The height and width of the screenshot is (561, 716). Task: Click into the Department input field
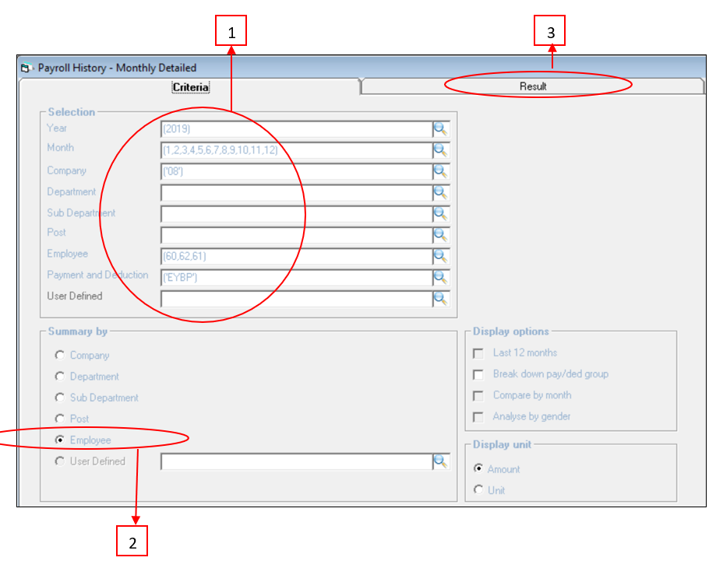point(296,192)
